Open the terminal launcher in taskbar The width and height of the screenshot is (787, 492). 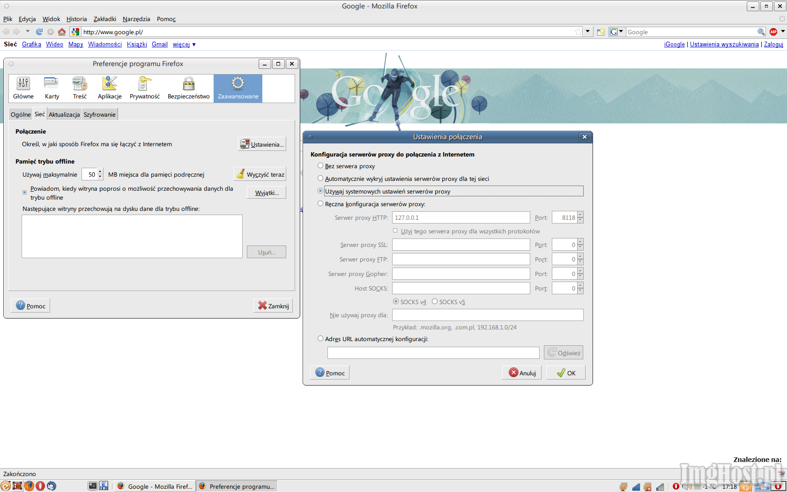point(93,486)
